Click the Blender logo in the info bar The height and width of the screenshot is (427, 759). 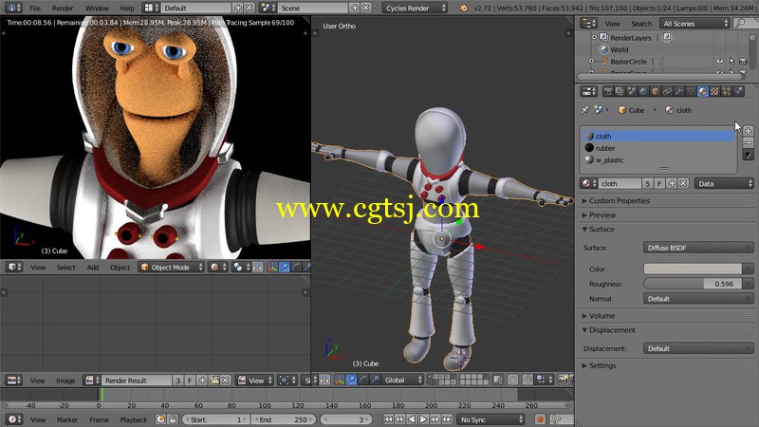pos(463,9)
